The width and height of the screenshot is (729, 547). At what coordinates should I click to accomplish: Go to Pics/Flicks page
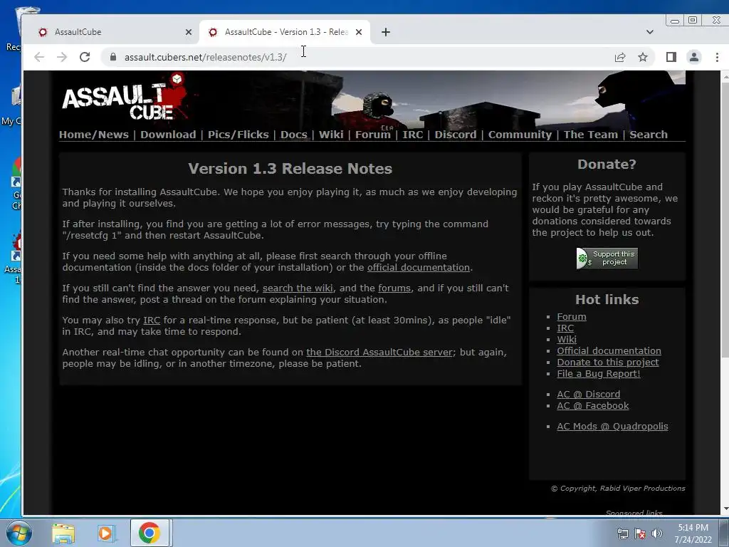tap(238, 135)
